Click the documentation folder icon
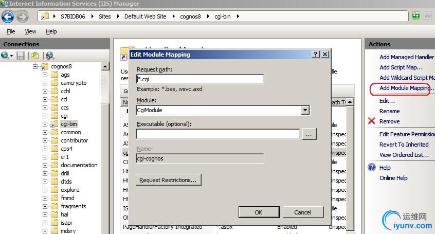Screen dimensions: 435x234 [x=55, y=165]
